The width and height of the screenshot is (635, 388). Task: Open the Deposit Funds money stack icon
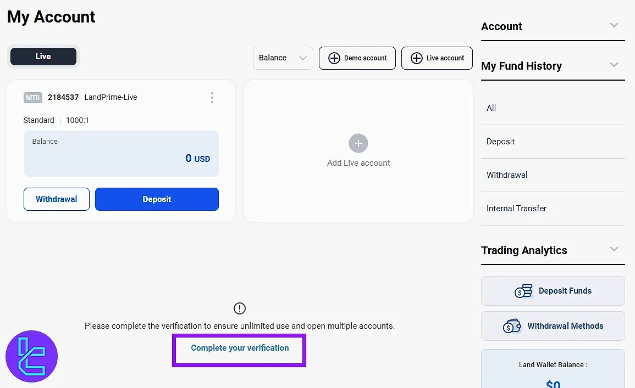click(x=523, y=291)
